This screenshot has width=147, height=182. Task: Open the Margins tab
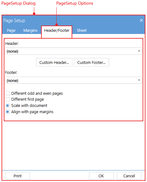[x=31, y=31]
